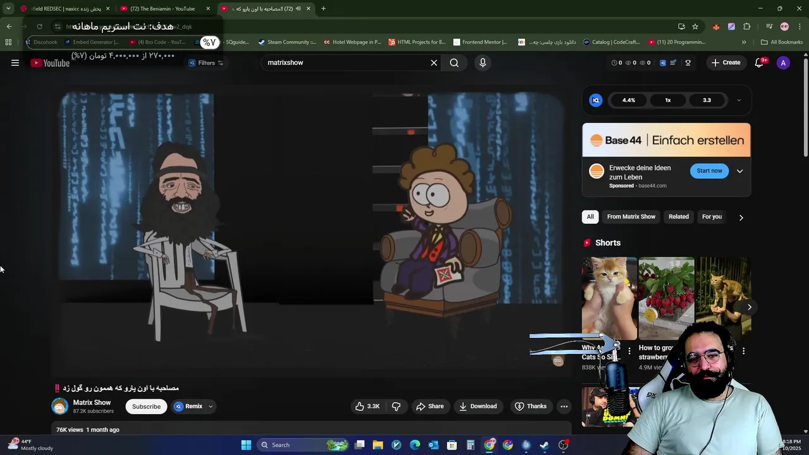Close the current YouTube interview tab
Viewport: 809px width, 455px height.
pyautogui.click(x=308, y=9)
